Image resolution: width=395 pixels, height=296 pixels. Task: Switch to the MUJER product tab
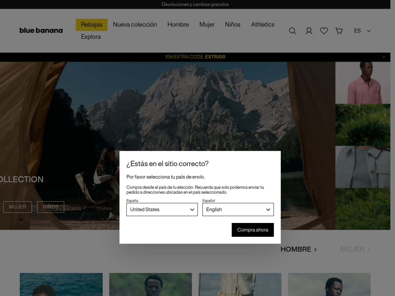(355, 249)
